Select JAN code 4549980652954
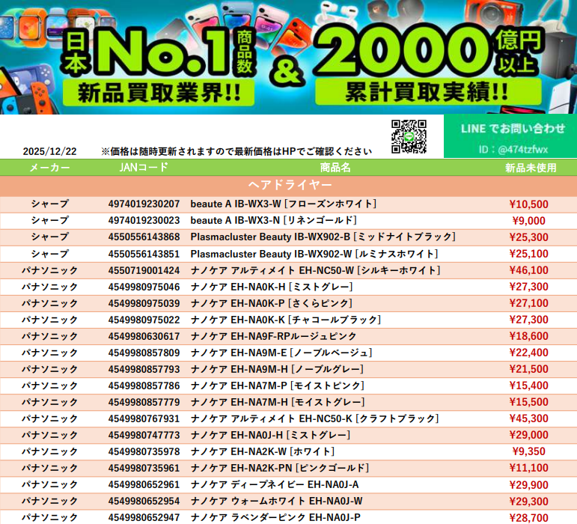This screenshot has width=577, height=524. 144,502
